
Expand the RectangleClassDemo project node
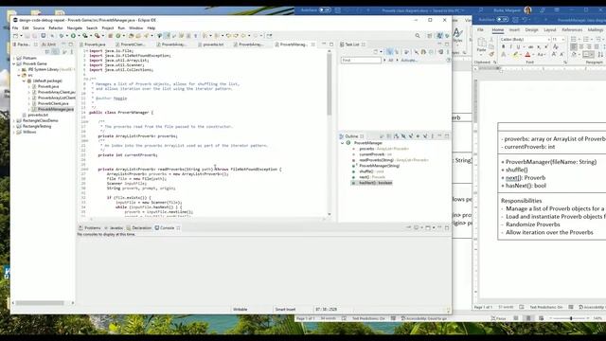[14, 120]
